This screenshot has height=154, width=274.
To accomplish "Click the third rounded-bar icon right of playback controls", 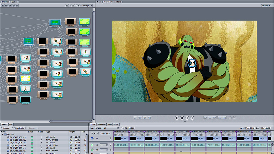I will 215,118.
